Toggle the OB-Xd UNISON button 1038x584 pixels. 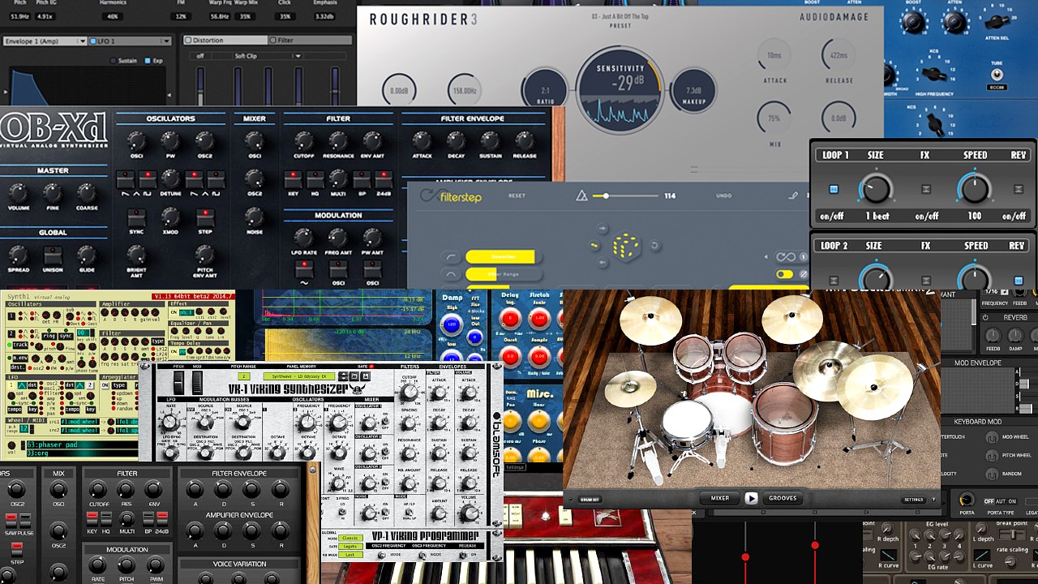pos(53,256)
